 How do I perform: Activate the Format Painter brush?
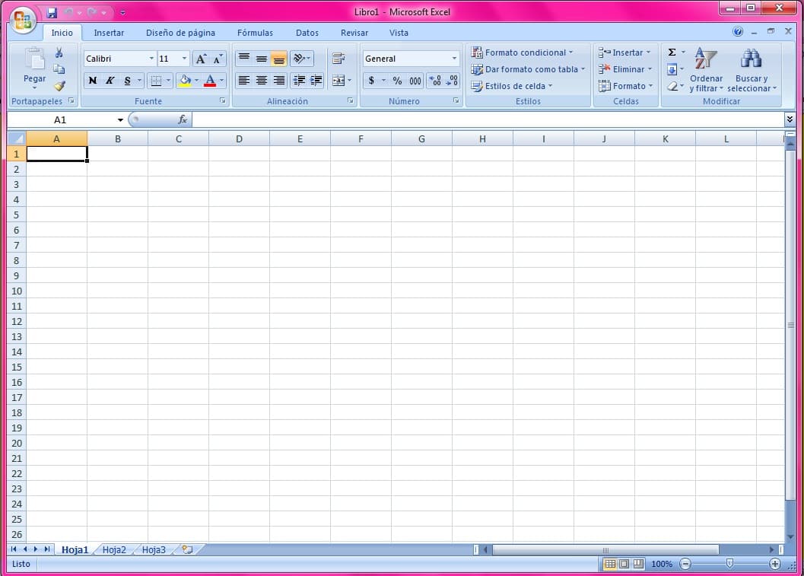click(59, 86)
